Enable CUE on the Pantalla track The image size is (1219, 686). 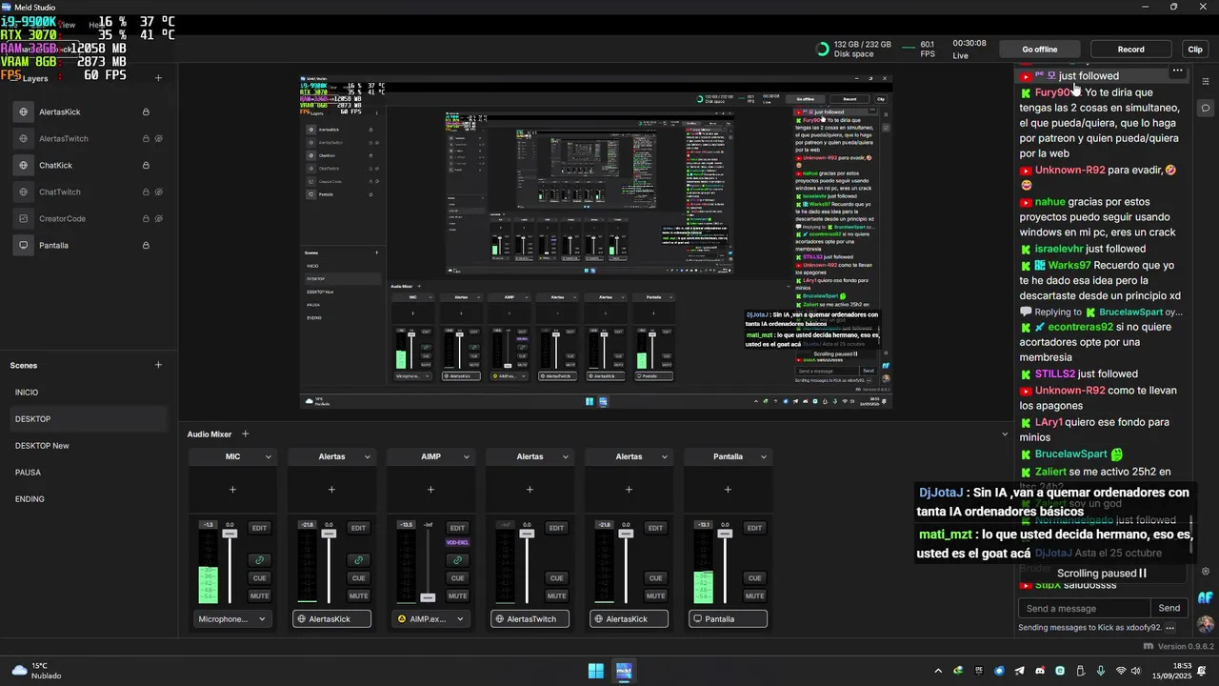pos(754,578)
